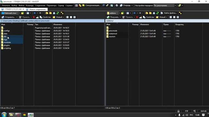Go to the local root directory icon
The image size is (209, 117).
[x=51, y=13]
